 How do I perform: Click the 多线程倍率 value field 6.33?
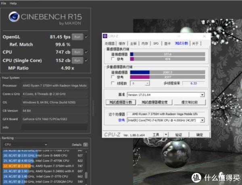pos(194,83)
